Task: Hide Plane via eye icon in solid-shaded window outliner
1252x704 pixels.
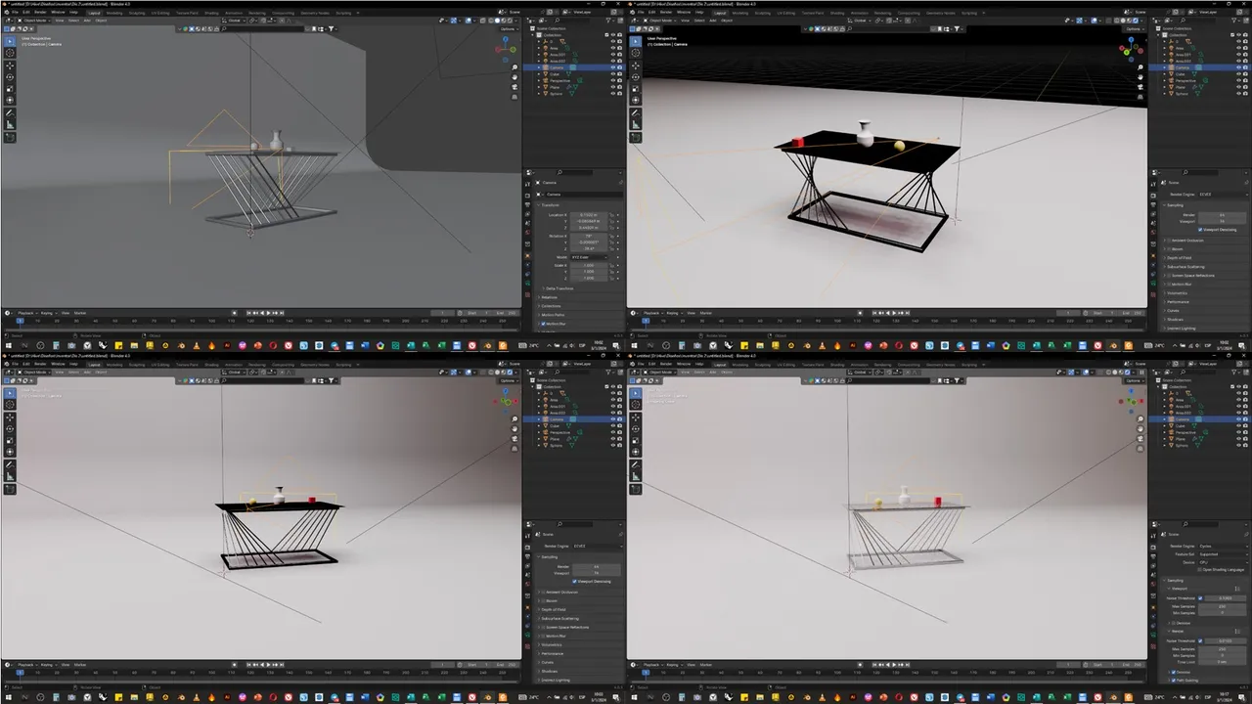Action: [613, 87]
